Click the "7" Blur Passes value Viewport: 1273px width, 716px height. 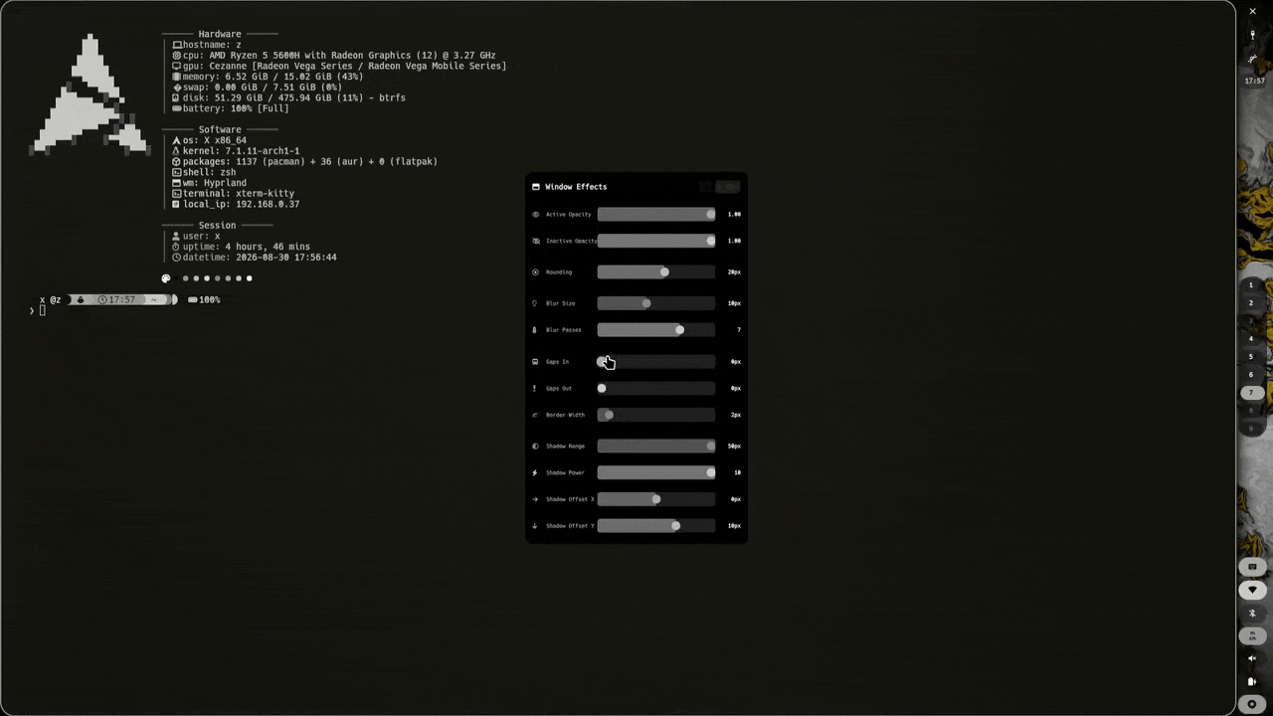coord(739,329)
